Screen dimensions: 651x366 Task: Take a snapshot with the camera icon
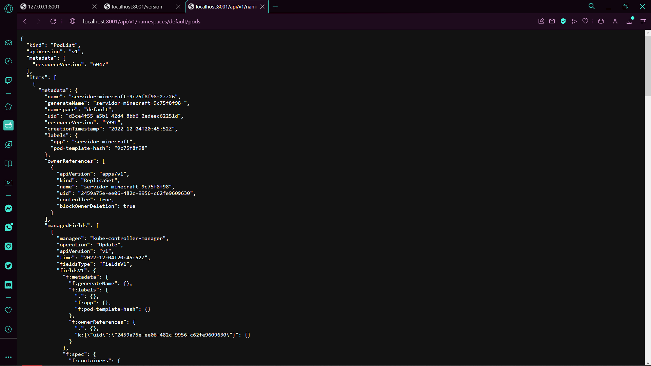(552, 21)
